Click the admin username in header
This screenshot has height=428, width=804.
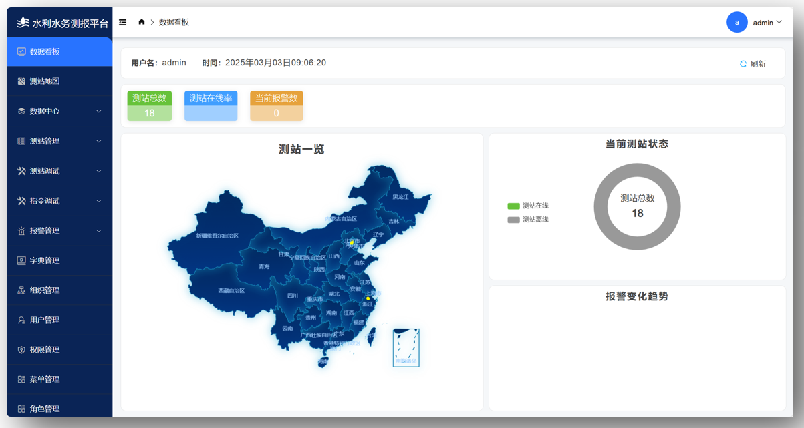point(763,23)
